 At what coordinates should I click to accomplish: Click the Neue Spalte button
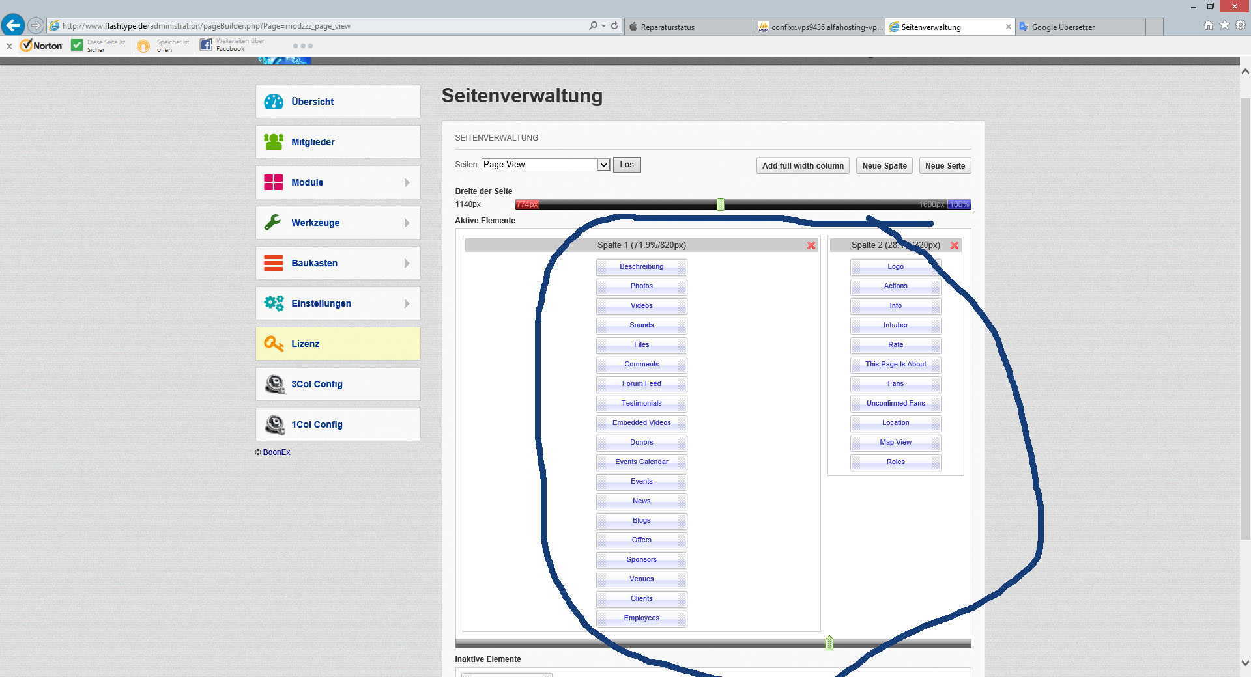tap(884, 165)
